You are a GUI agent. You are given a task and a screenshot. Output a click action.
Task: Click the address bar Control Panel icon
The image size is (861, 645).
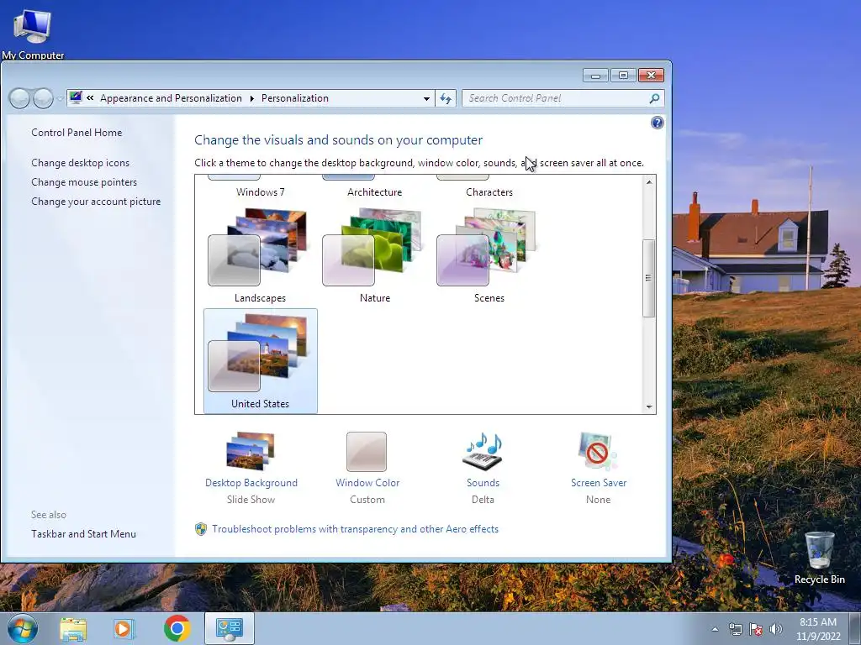pyautogui.click(x=76, y=98)
